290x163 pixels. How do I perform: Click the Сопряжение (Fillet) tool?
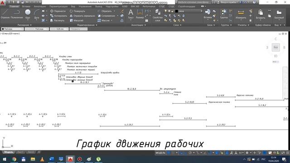106,16
